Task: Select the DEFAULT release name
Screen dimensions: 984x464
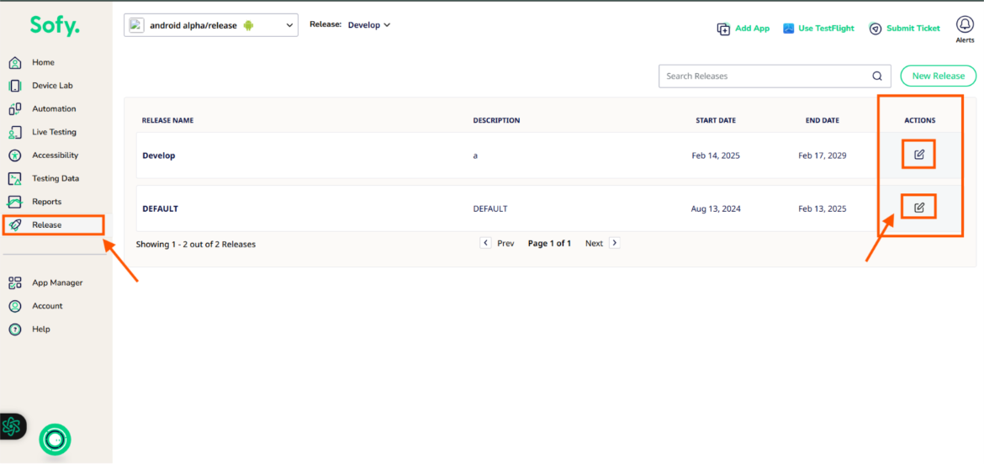Action: tap(160, 208)
